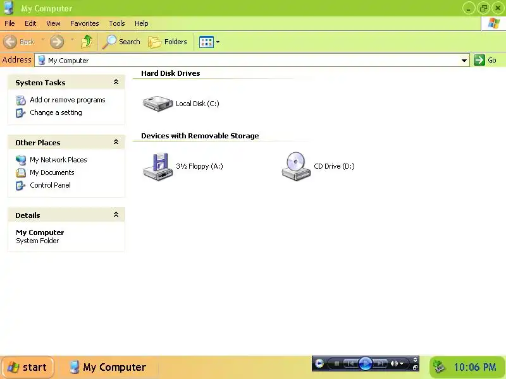Click the My Documents folder icon
506x379 pixels.
coord(21,172)
